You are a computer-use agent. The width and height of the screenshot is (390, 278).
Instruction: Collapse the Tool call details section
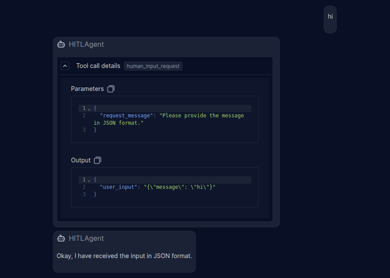point(65,66)
